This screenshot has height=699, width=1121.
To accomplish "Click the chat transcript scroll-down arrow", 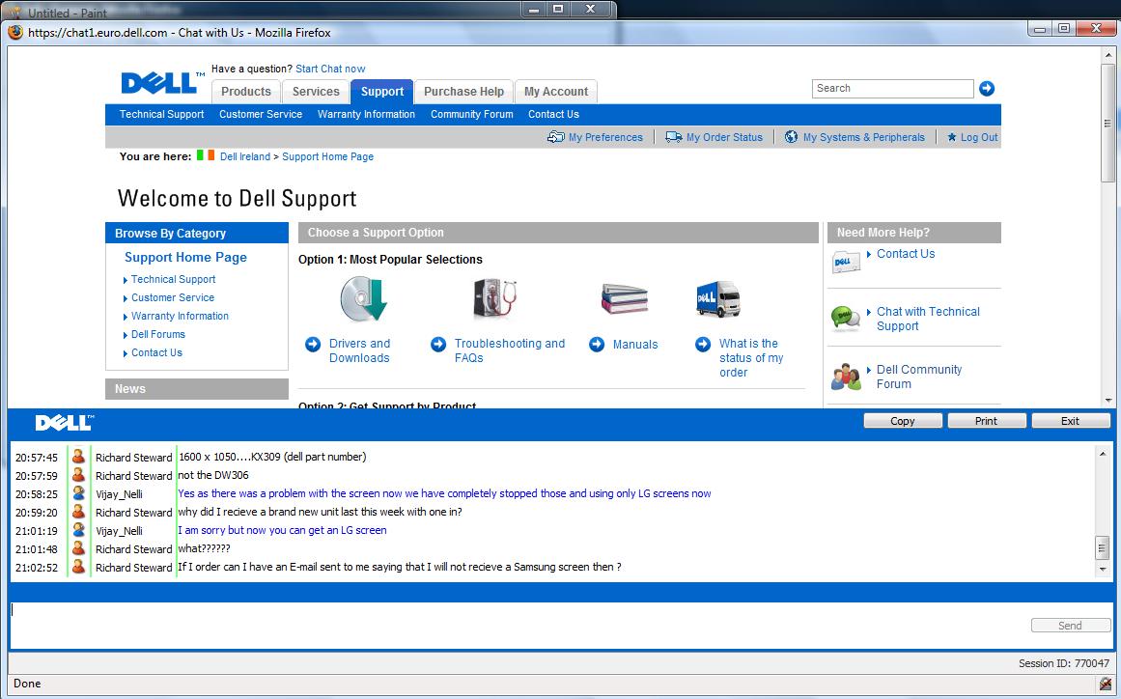I will (x=1102, y=570).
